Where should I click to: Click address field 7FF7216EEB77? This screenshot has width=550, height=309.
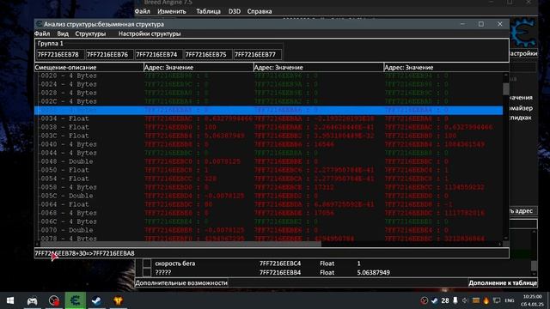pyautogui.click(x=257, y=55)
